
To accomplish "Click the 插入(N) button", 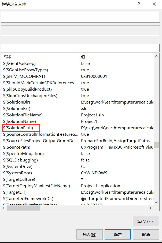I will pos(90,234).
